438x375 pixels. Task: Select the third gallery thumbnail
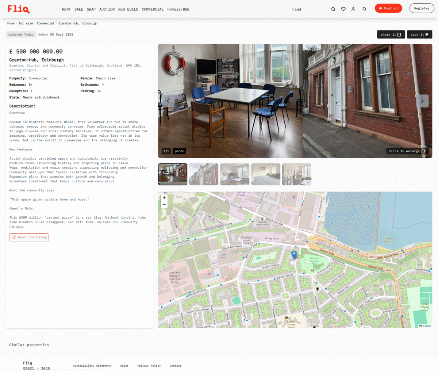[x=234, y=174]
